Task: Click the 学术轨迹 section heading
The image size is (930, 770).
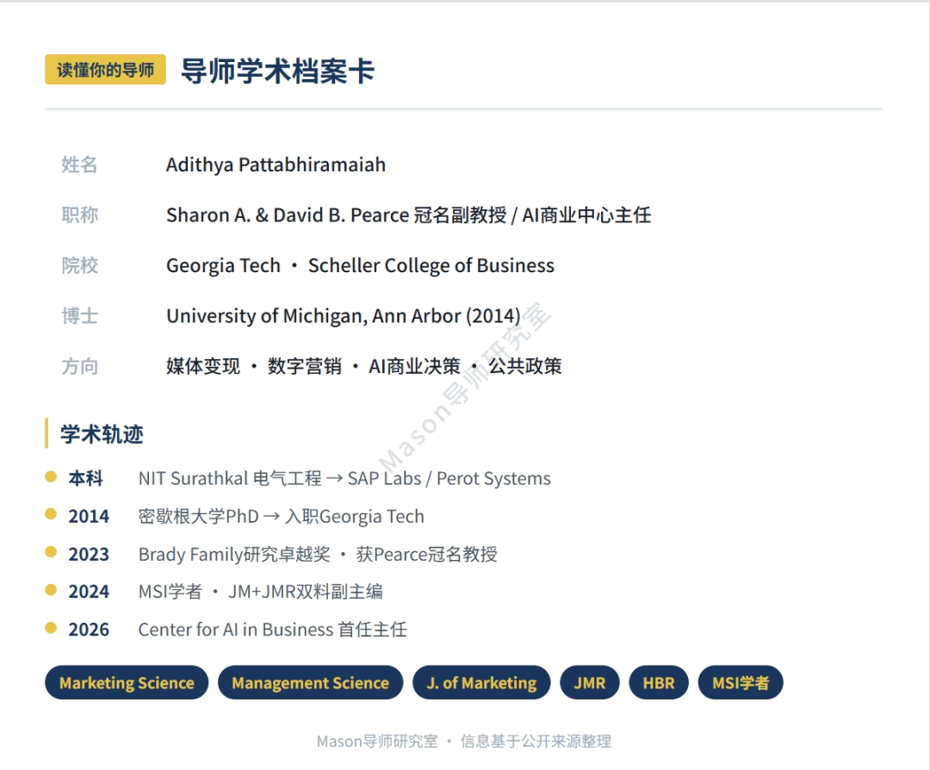Action: tap(102, 434)
